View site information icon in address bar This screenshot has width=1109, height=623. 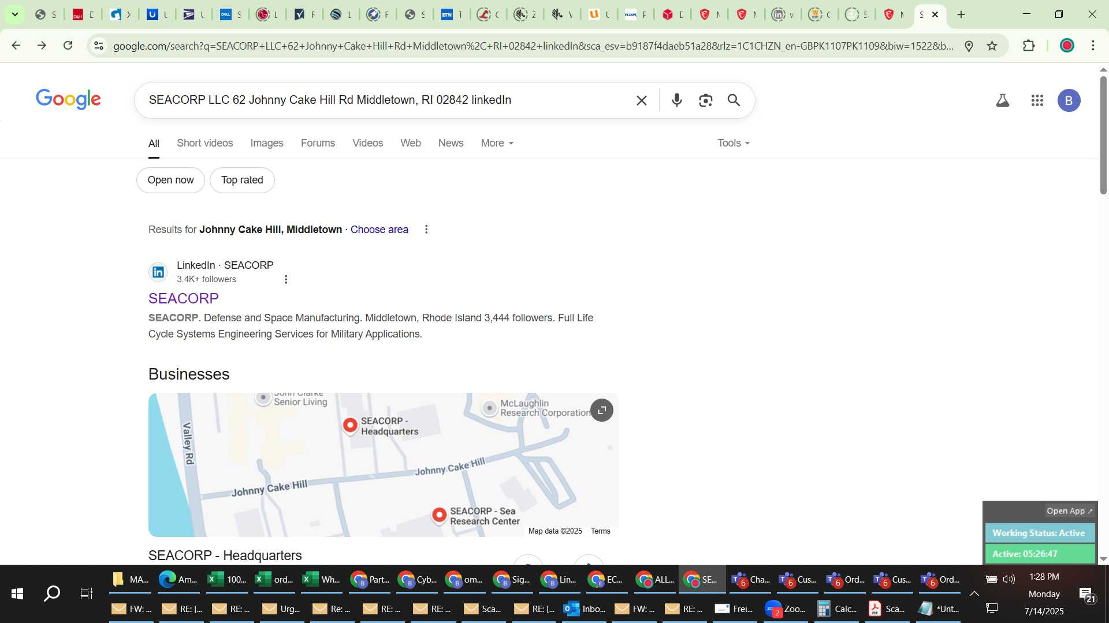pyautogui.click(x=99, y=46)
